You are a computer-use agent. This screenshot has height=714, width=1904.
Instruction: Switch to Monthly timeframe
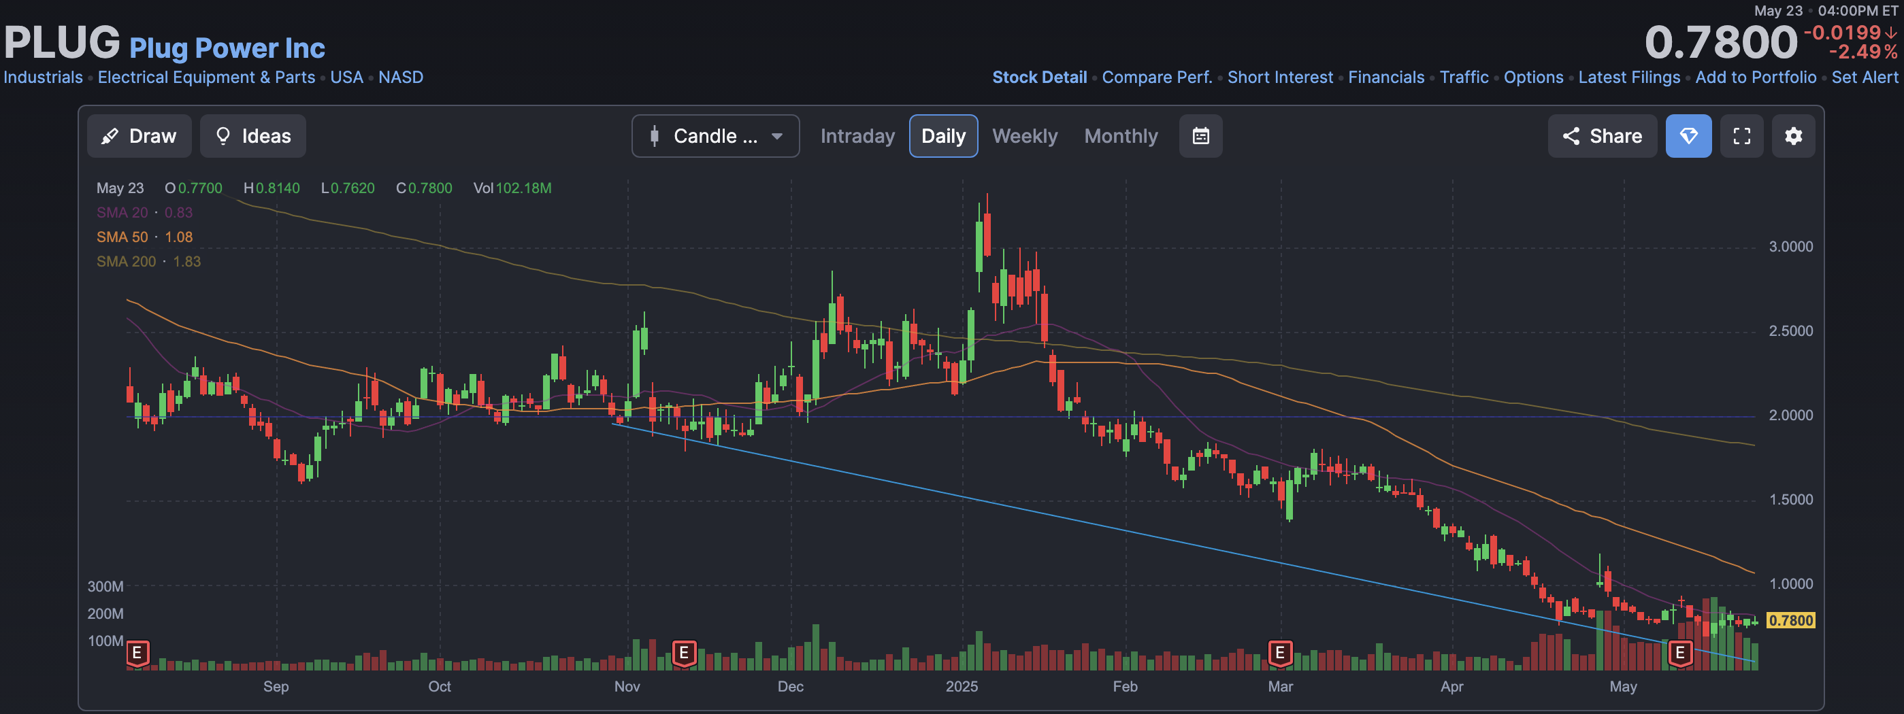pyautogui.click(x=1121, y=136)
